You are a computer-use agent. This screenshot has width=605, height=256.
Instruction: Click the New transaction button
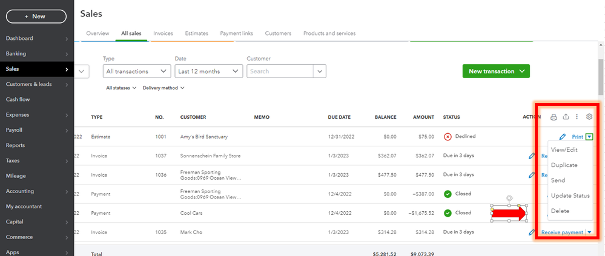click(496, 71)
